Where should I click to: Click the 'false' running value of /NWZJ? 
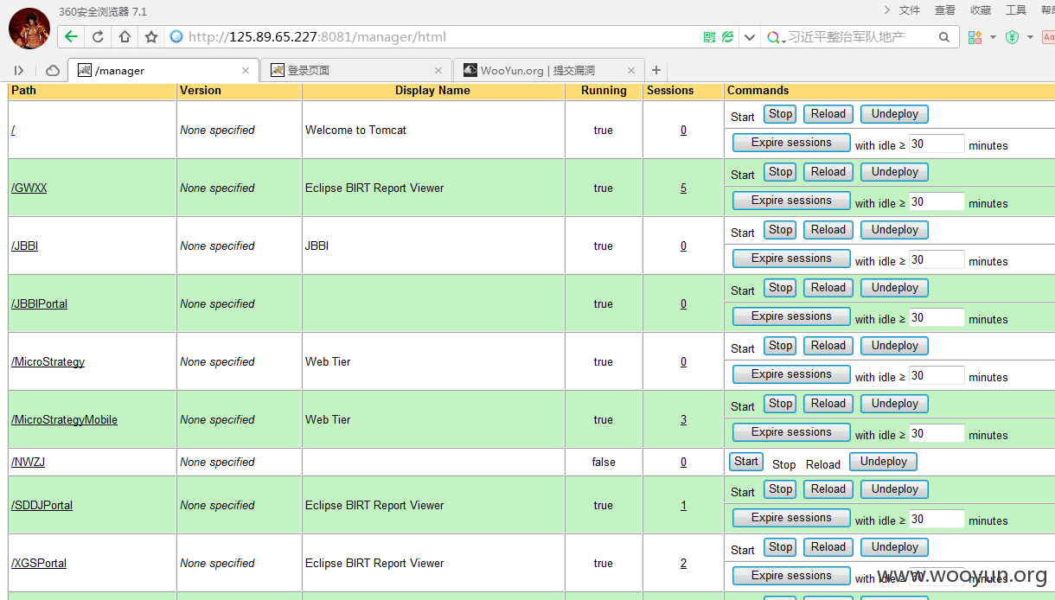coord(604,462)
